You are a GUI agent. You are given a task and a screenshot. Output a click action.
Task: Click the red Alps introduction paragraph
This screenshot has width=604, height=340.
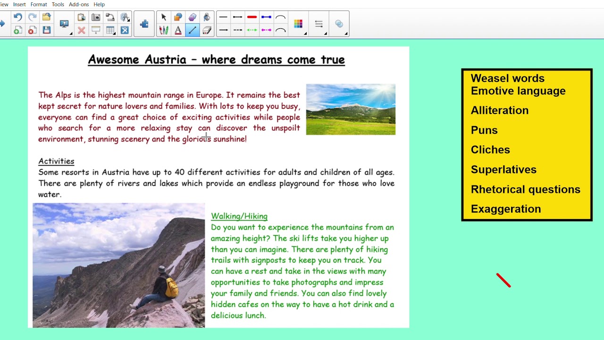tap(169, 117)
